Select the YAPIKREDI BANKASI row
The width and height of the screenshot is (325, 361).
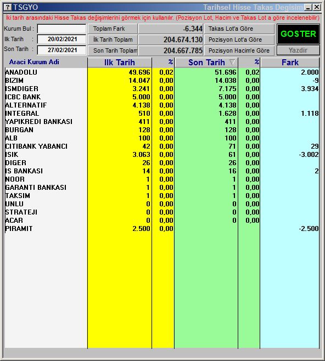(x=162, y=122)
